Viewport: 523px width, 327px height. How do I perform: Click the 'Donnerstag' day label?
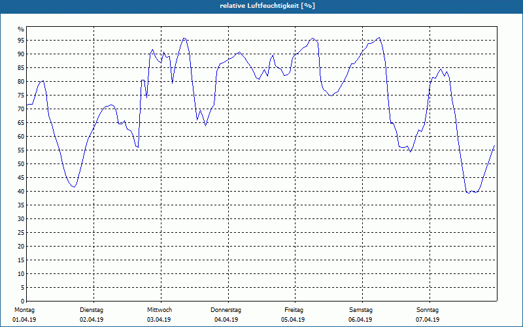click(x=226, y=310)
